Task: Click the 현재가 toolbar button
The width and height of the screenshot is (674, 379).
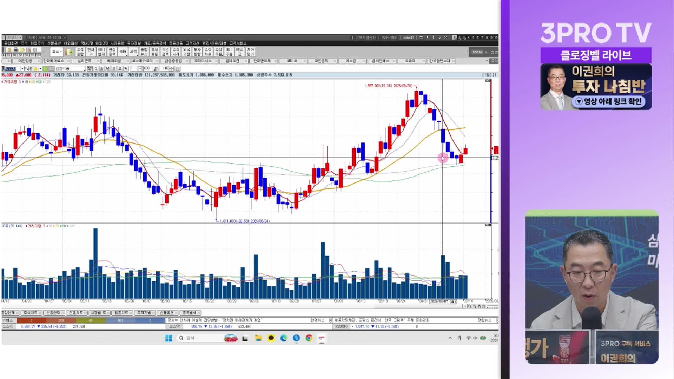Action: pos(91,52)
